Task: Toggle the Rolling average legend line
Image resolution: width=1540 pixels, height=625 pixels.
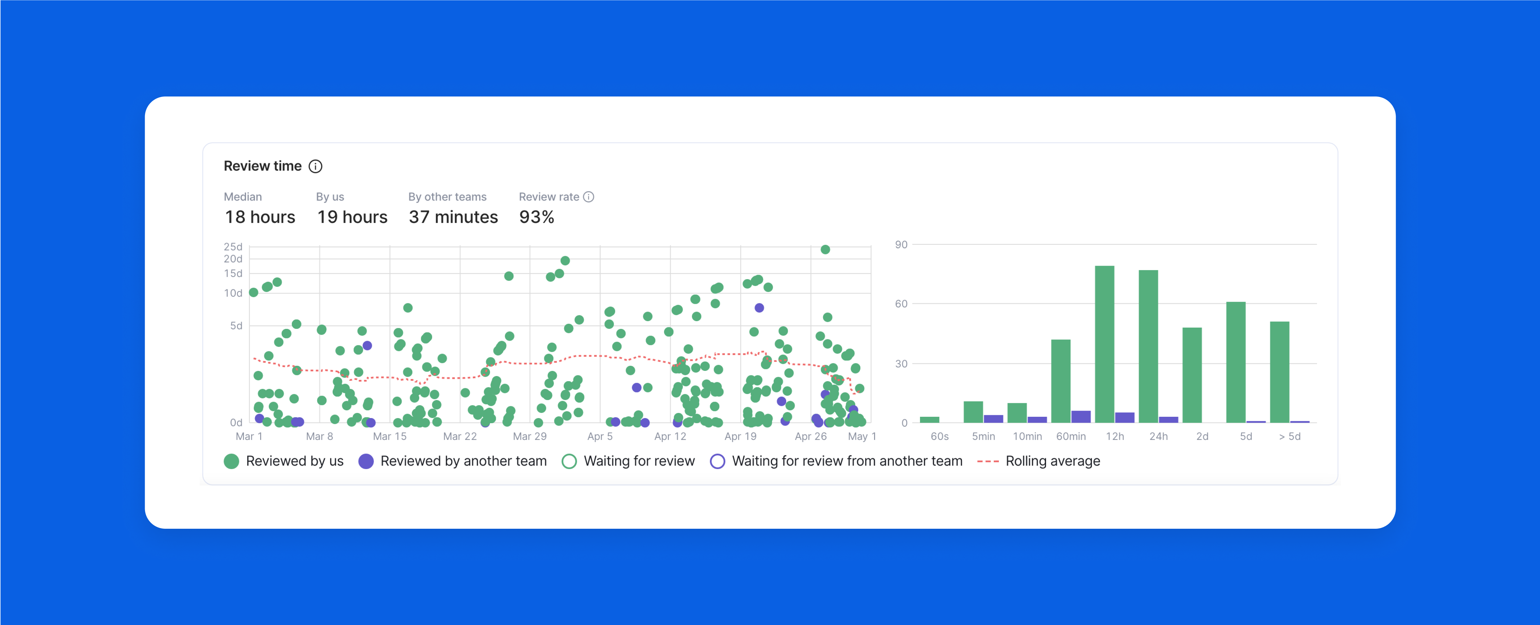Action: (987, 461)
